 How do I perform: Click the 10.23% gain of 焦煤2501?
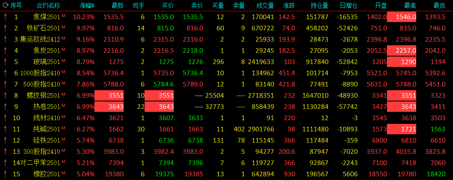pyautogui.click(x=84, y=17)
